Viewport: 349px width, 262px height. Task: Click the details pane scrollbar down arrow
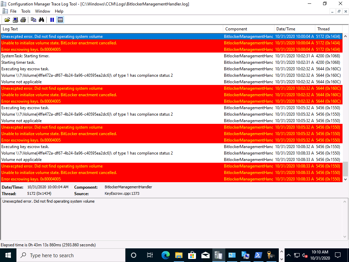pyautogui.click(x=346, y=237)
